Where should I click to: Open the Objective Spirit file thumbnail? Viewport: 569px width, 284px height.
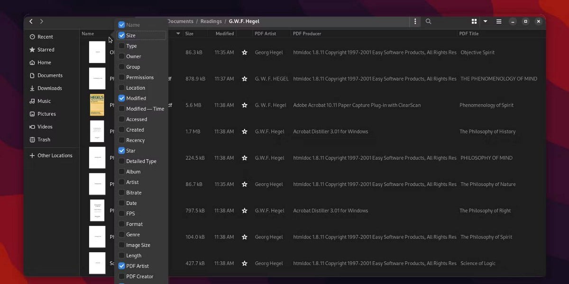pos(97,52)
